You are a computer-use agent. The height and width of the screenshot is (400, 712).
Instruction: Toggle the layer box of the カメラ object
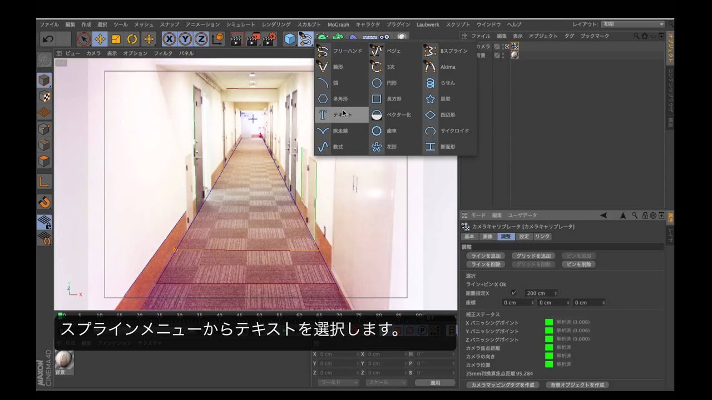tap(497, 47)
